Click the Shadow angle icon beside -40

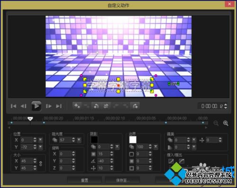pyautogui.click(x=93, y=161)
